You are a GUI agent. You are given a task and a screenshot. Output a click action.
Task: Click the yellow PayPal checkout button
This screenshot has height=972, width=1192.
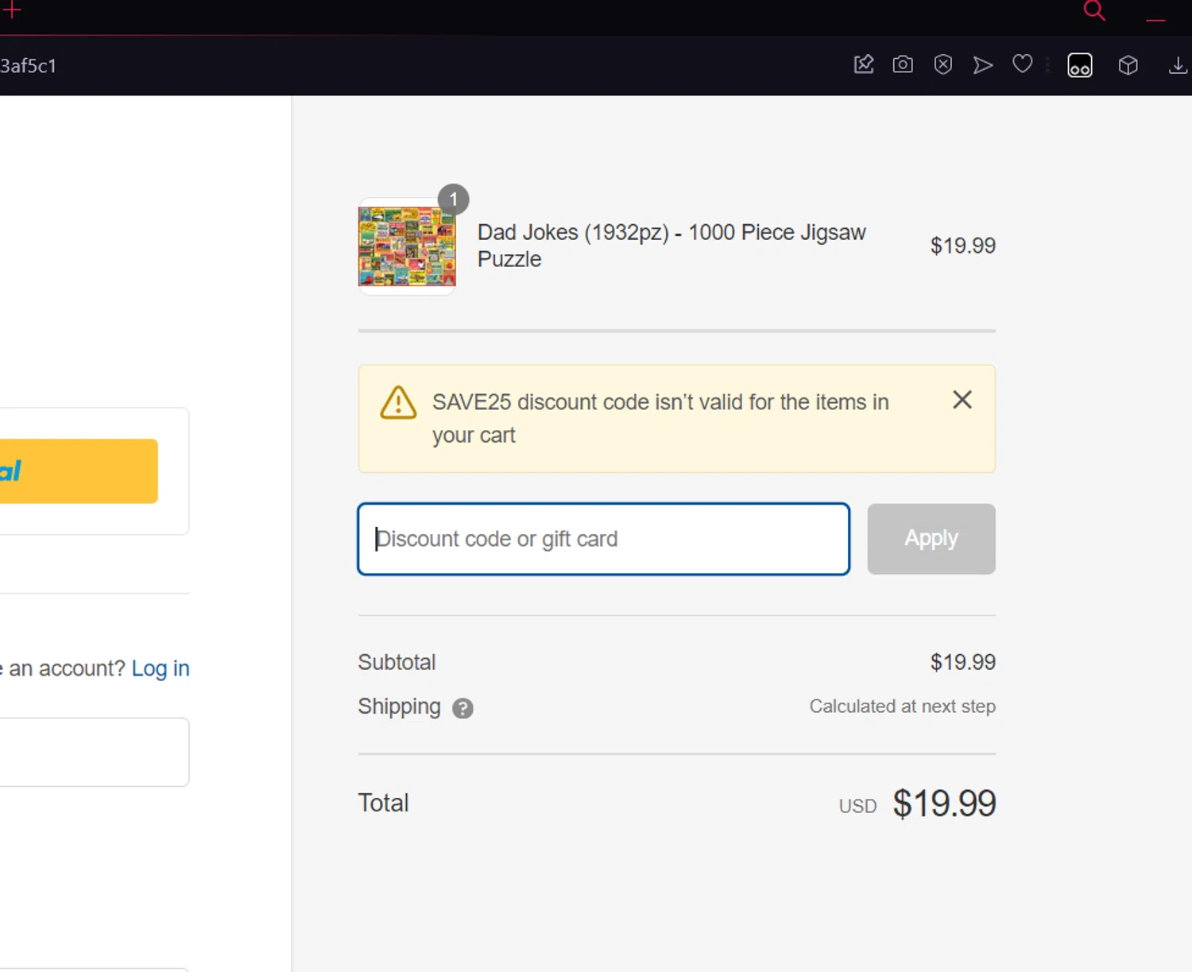(79, 471)
